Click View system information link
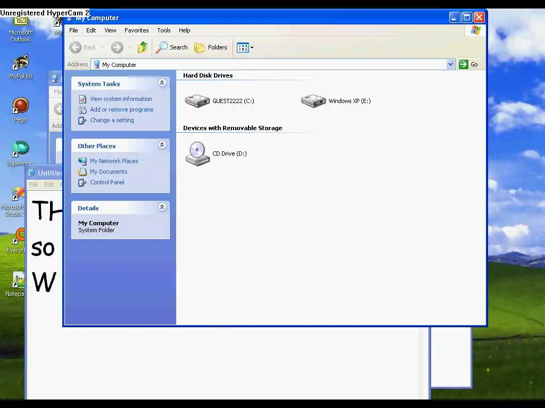545x408 pixels. [x=121, y=99]
